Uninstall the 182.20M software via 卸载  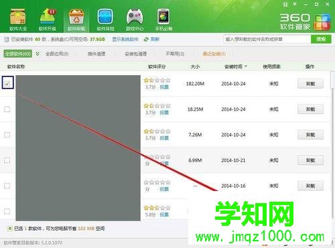point(310,84)
